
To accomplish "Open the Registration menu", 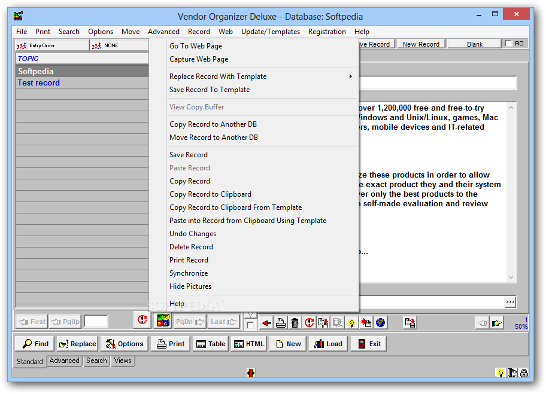I will 327,32.
